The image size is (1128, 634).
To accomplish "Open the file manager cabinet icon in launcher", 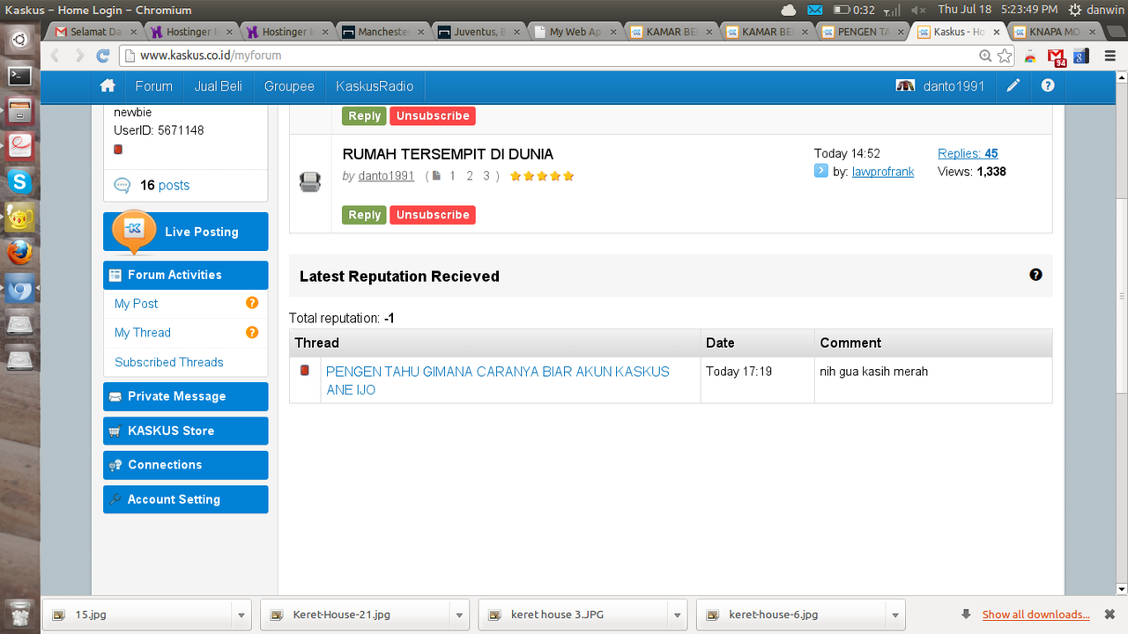I will (x=19, y=111).
